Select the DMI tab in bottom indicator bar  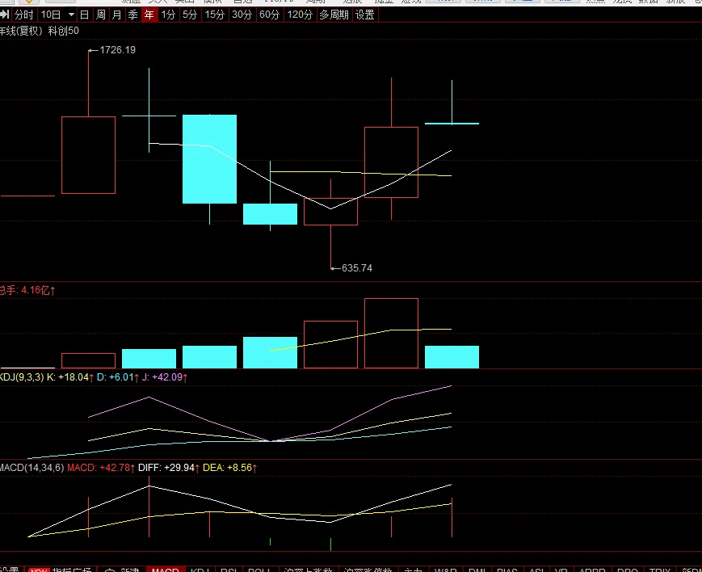tap(477, 570)
